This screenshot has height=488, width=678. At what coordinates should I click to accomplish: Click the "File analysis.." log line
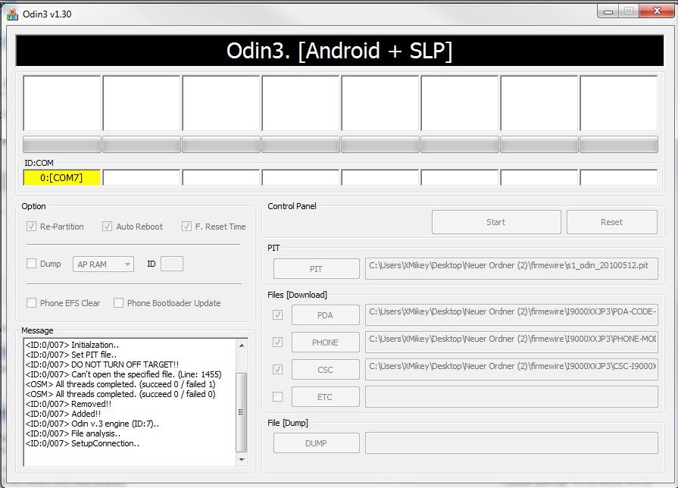point(73,433)
